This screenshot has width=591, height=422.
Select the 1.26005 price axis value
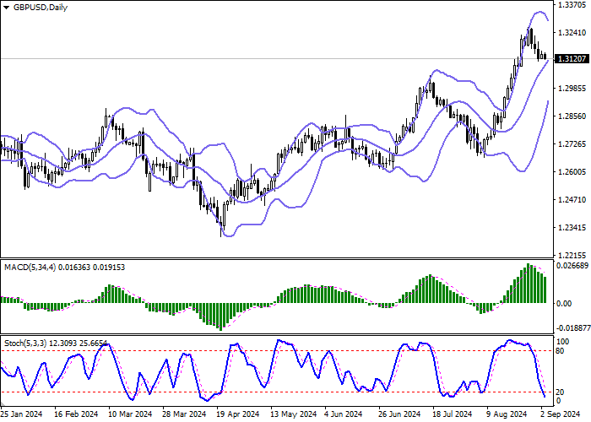(572, 172)
